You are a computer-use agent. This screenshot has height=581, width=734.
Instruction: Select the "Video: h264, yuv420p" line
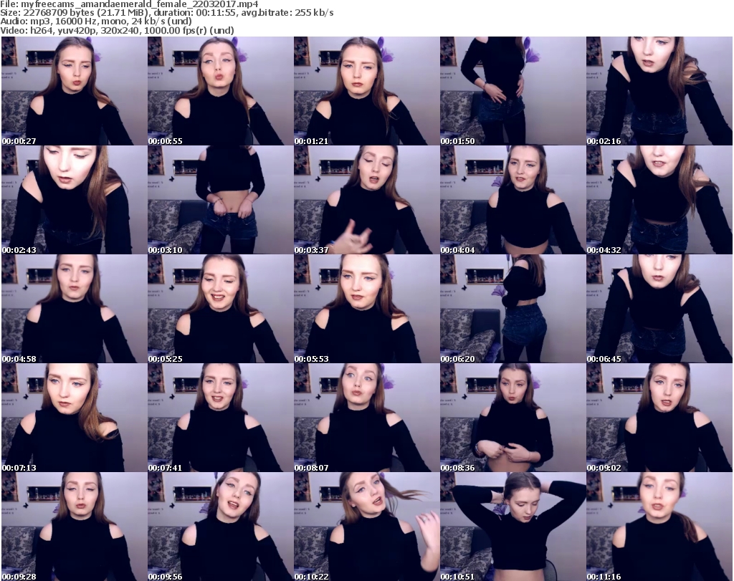(117, 30)
